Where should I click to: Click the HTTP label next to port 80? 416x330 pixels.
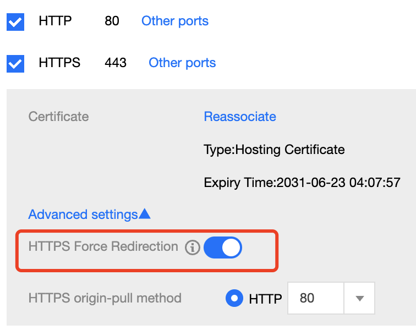point(55,21)
